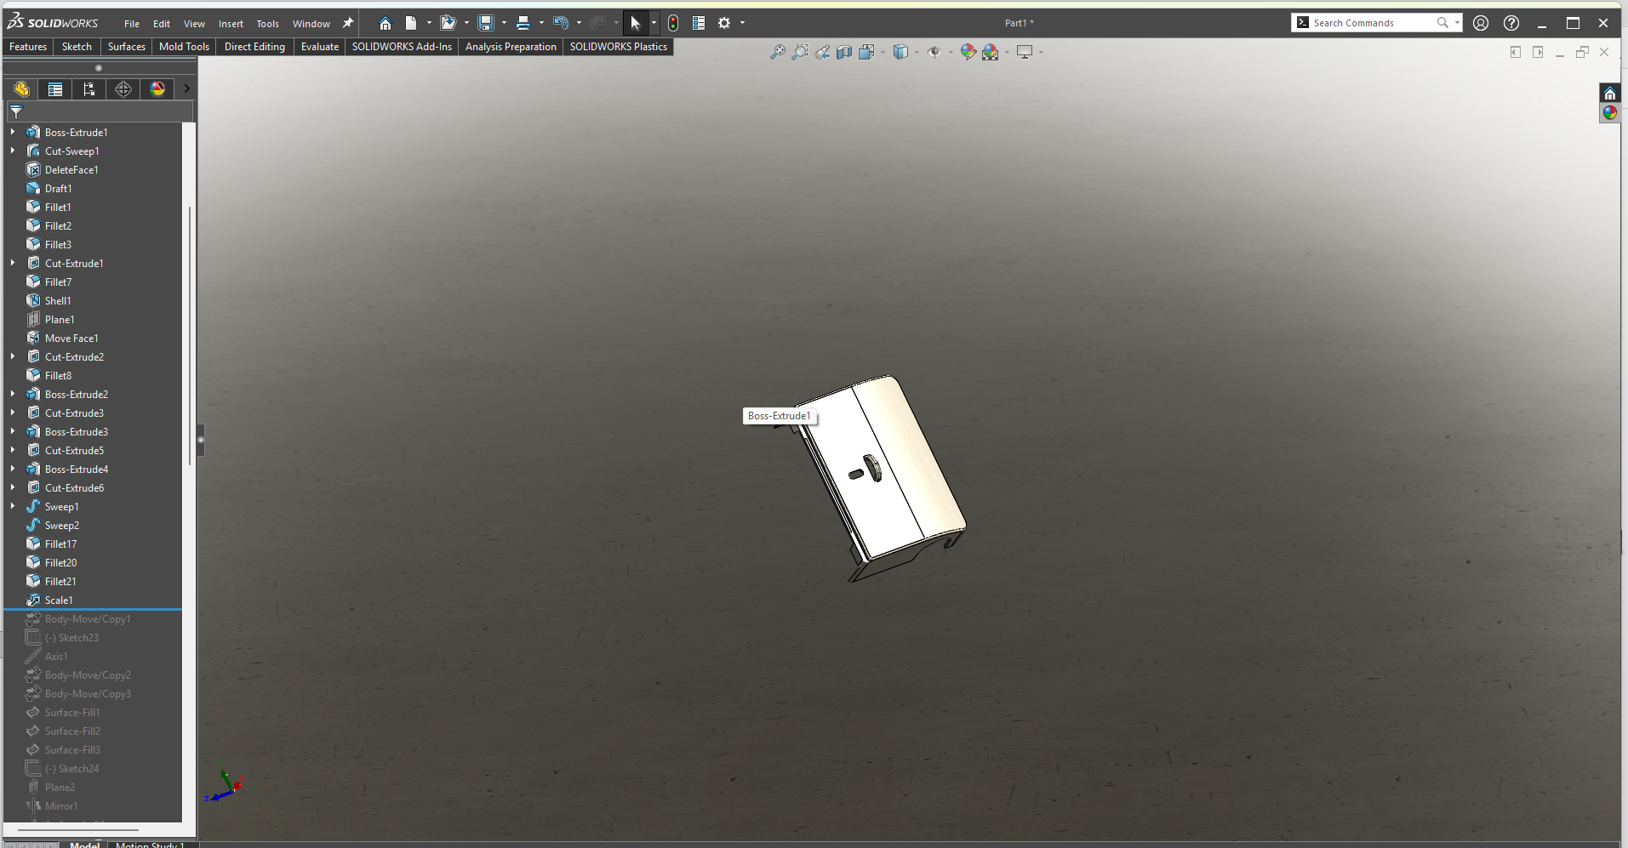This screenshot has height=848, width=1628.
Task: Click the Rebuild traffic light icon
Action: [x=673, y=23]
